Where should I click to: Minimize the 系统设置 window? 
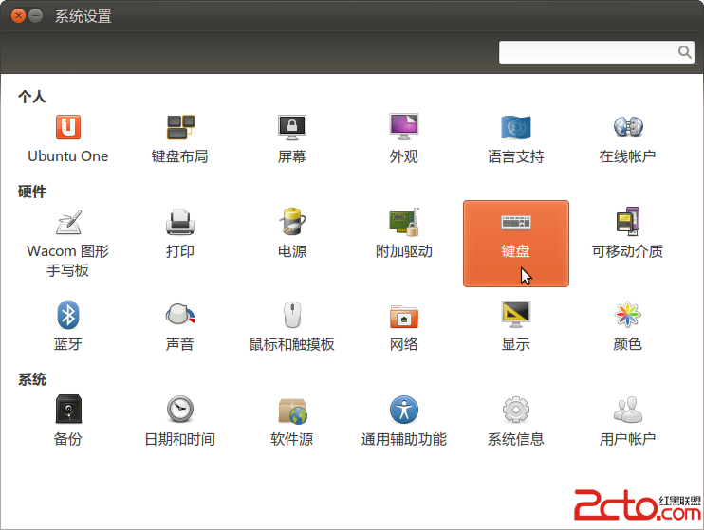pos(35,16)
